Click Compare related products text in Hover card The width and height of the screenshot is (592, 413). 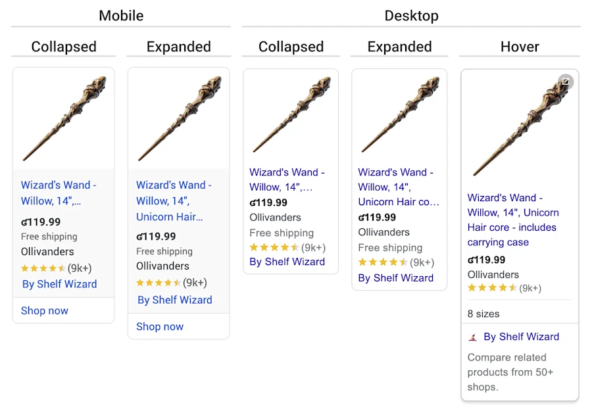click(510, 372)
